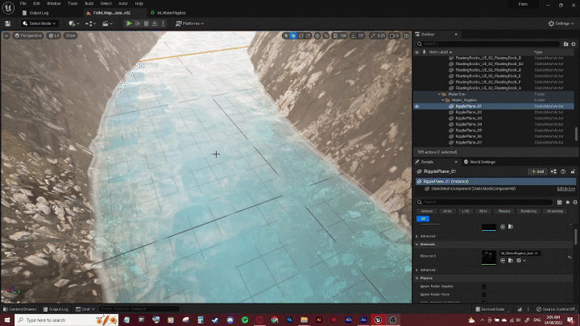
Task: Click the Element 0 material thumbnail
Action: tap(489, 258)
